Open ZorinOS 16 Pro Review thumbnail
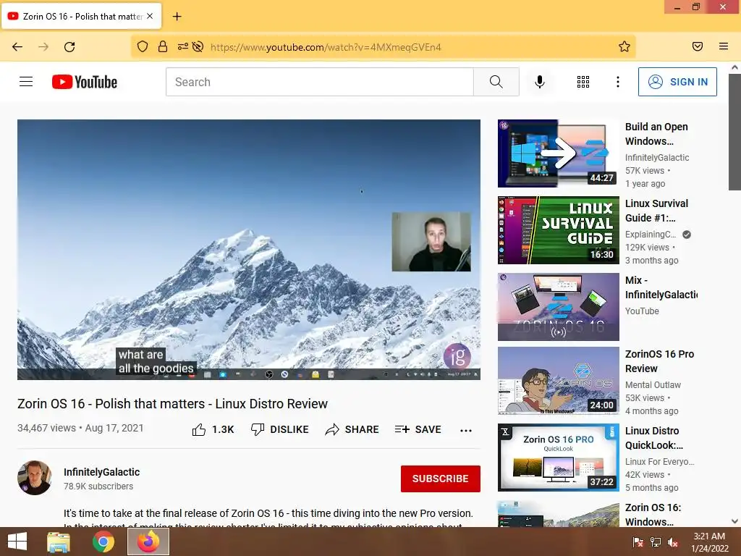Image resolution: width=741 pixels, height=556 pixels. pos(558,381)
